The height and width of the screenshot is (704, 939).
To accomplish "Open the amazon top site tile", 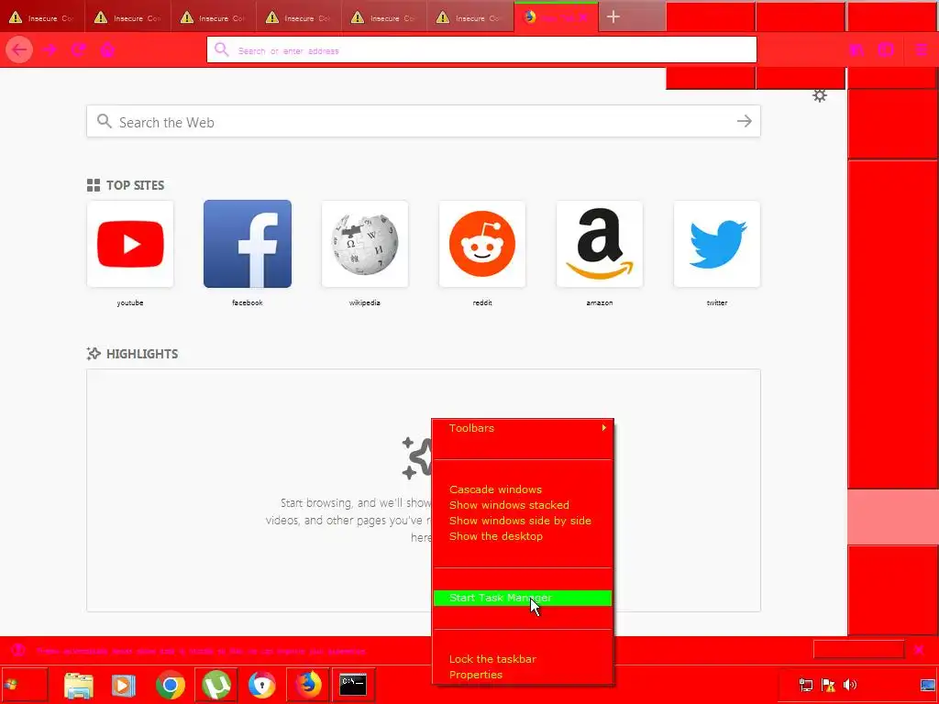I will (600, 244).
